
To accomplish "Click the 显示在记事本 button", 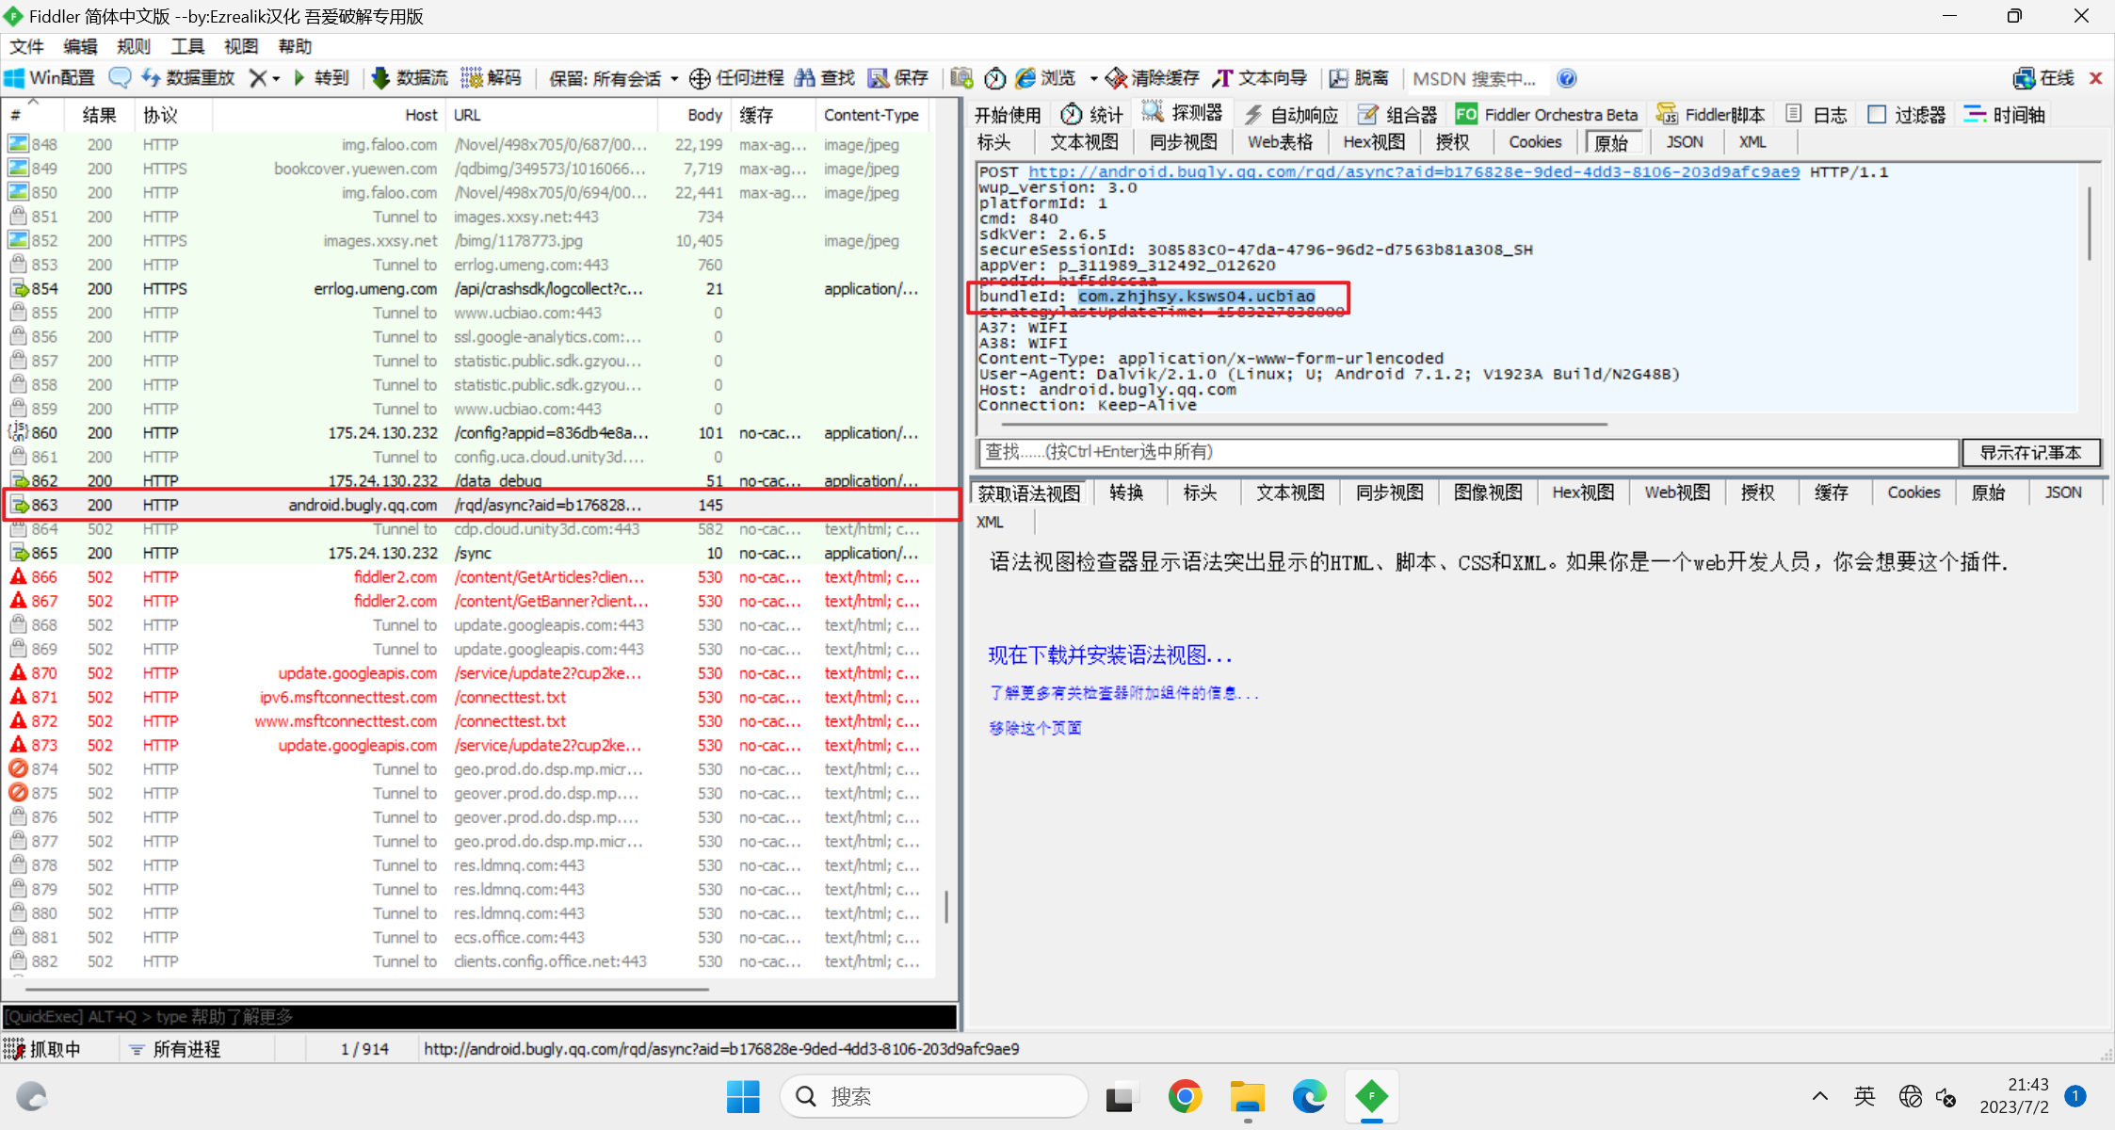I will 2030,453.
